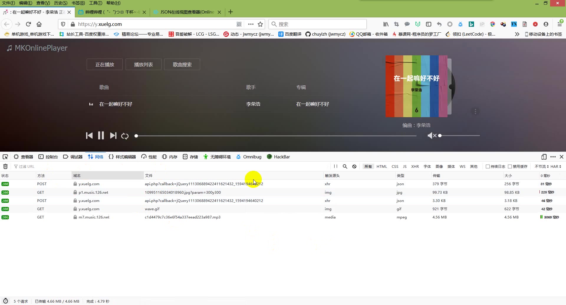Focus the browser search box

[x=317, y=24]
